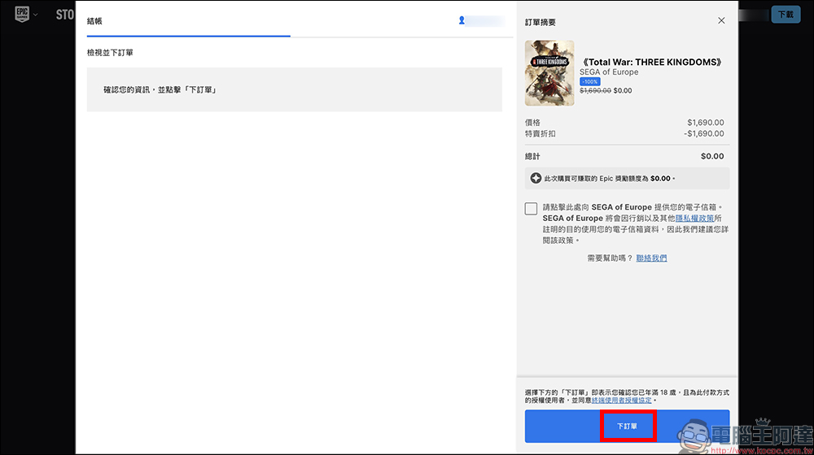The image size is (814, 455).
Task: Click the 下載 download button
Action: pos(785,15)
